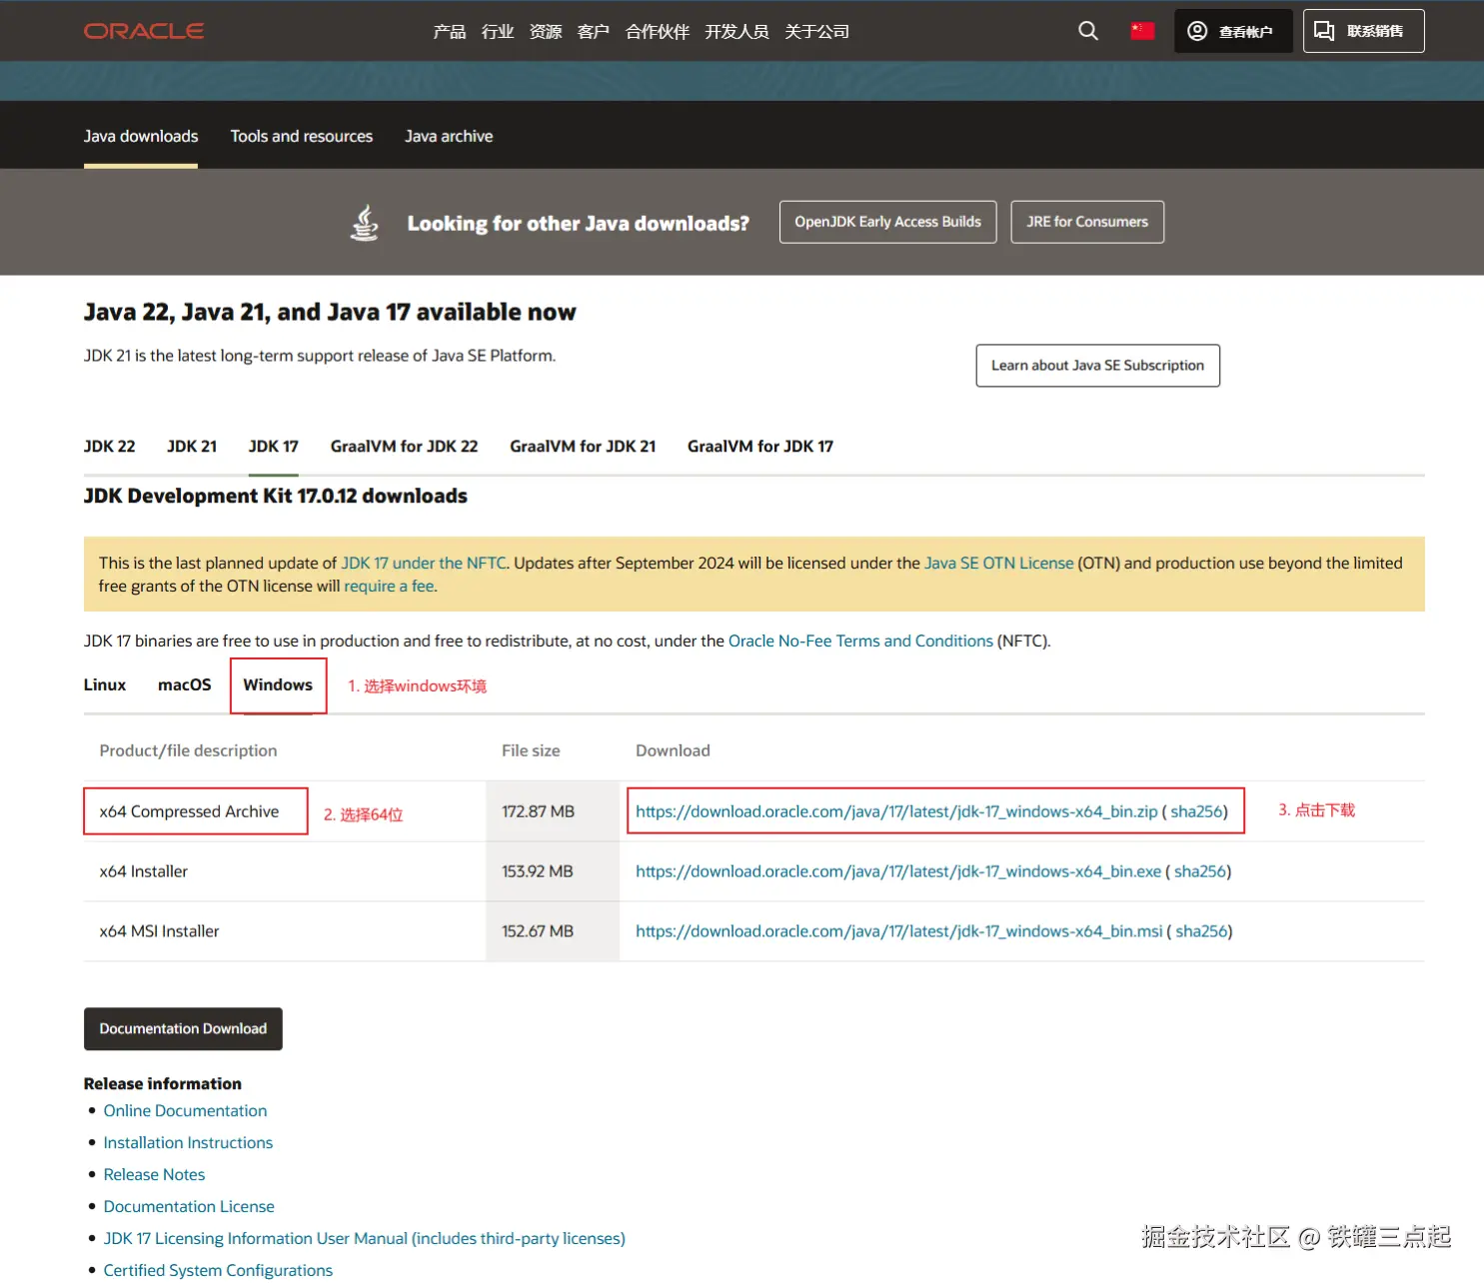Viewport: 1484px width, 1283px height.
Task: Open the 开发人员 menu item
Action: click(737, 31)
